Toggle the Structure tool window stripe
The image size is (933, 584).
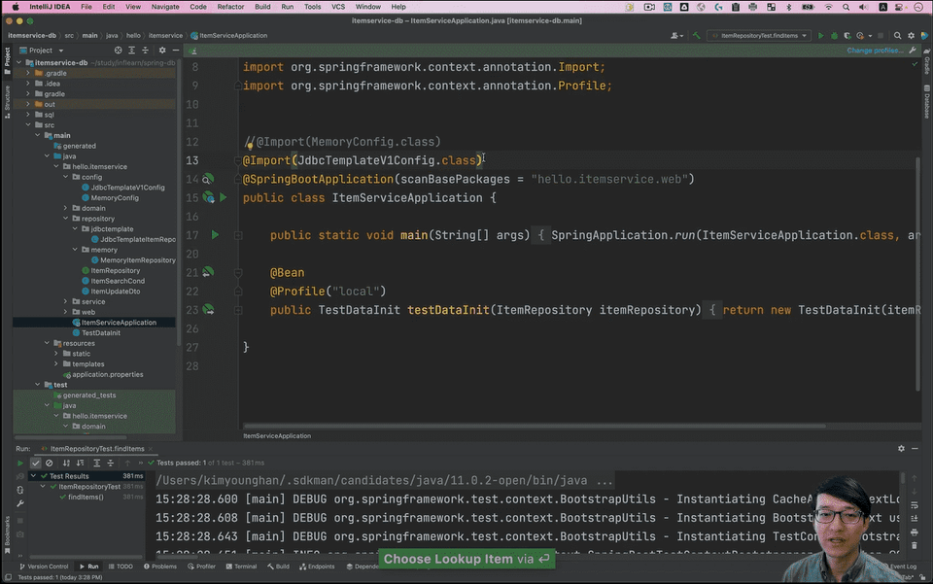pos(6,99)
